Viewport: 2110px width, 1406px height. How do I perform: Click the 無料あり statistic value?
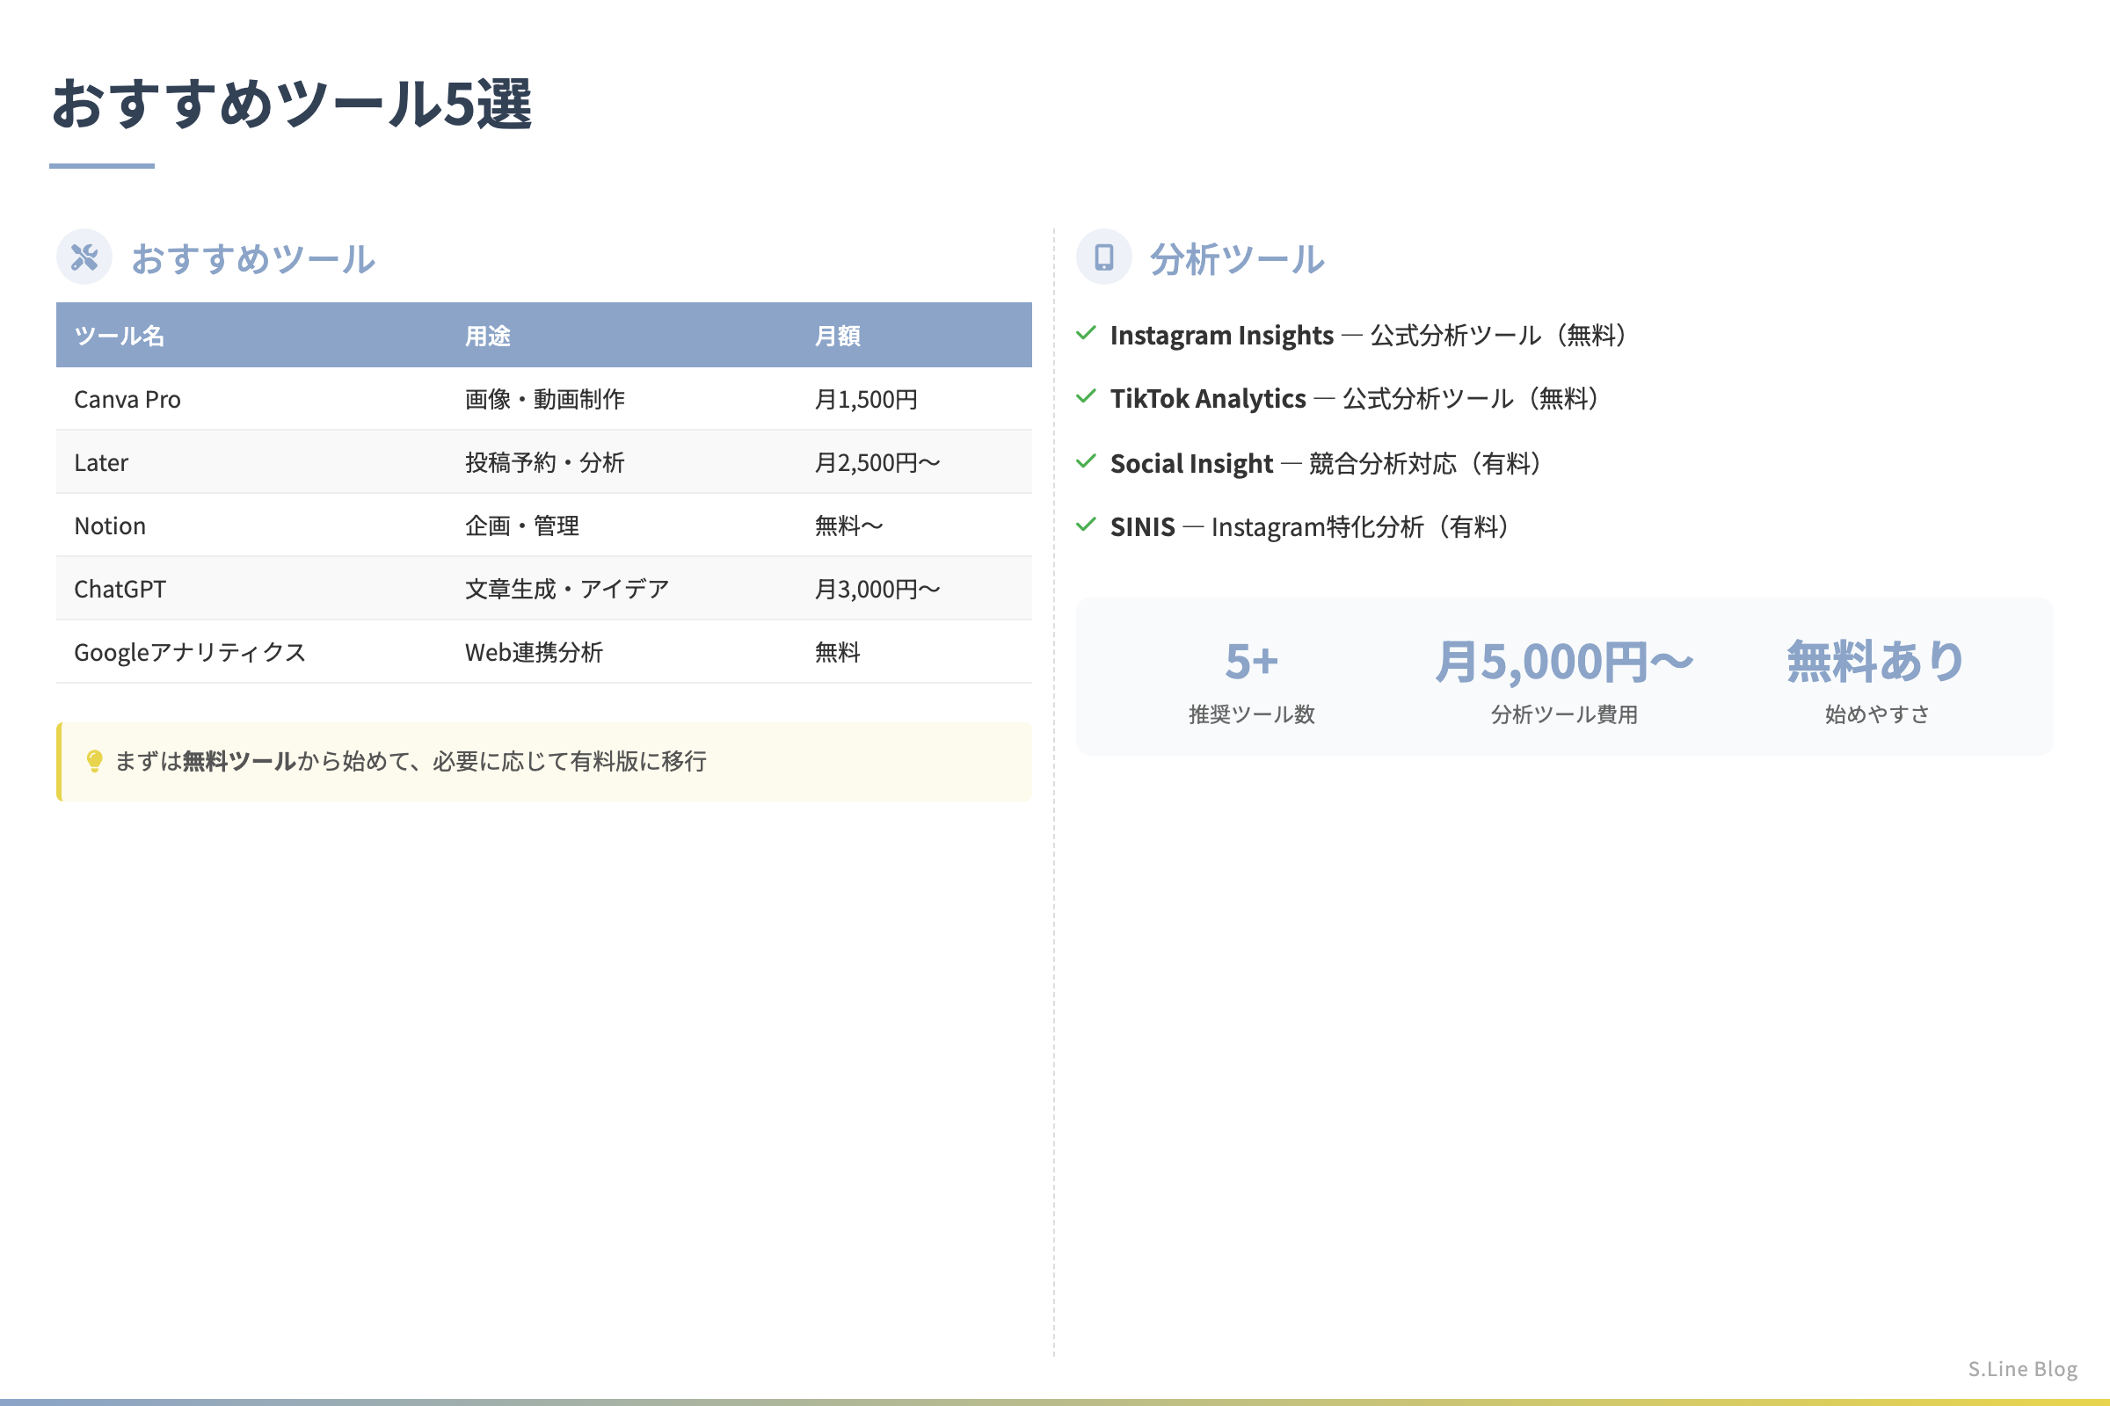click(x=1876, y=662)
